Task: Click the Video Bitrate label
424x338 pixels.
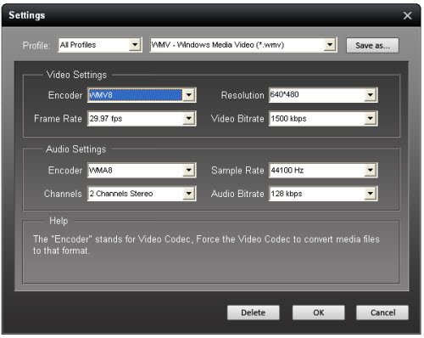Action: [x=237, y=119]
